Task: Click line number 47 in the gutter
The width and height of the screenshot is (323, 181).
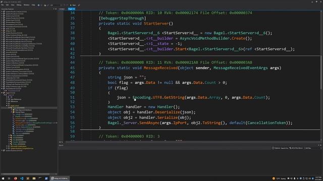Action: tap(72, 77)
